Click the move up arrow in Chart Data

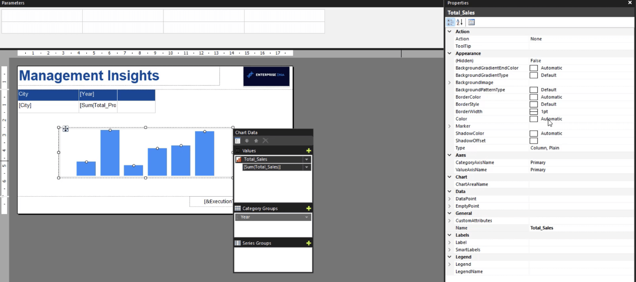(x=256, y=141)
